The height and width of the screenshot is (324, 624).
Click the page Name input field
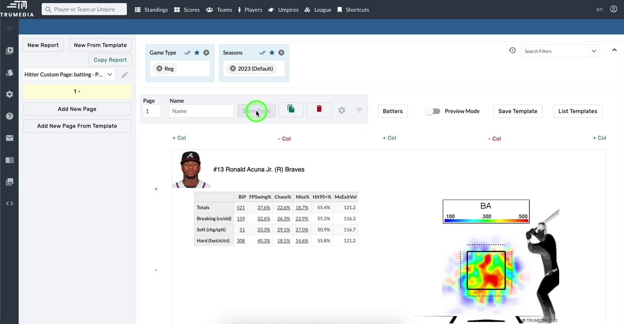(x=201, y=111)
